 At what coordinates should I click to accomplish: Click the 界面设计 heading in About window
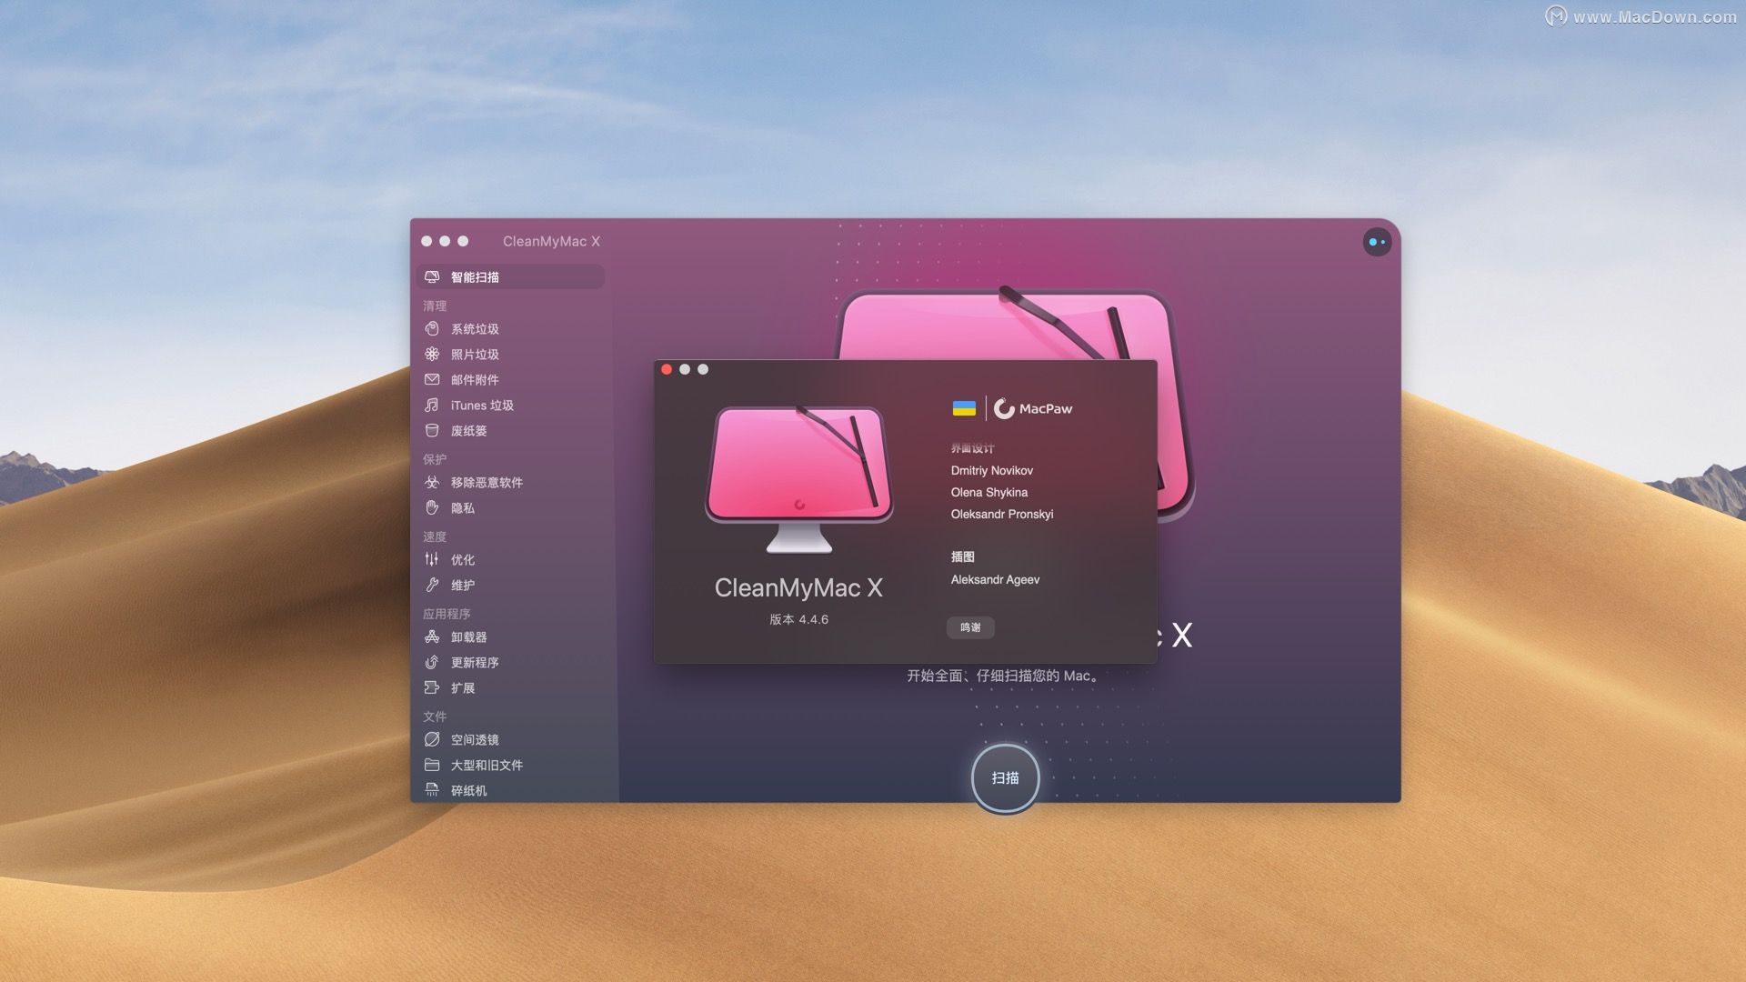(972, 448)
